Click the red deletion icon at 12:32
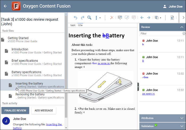This screenshot has width=186, height=130. [x=143, y=74]
